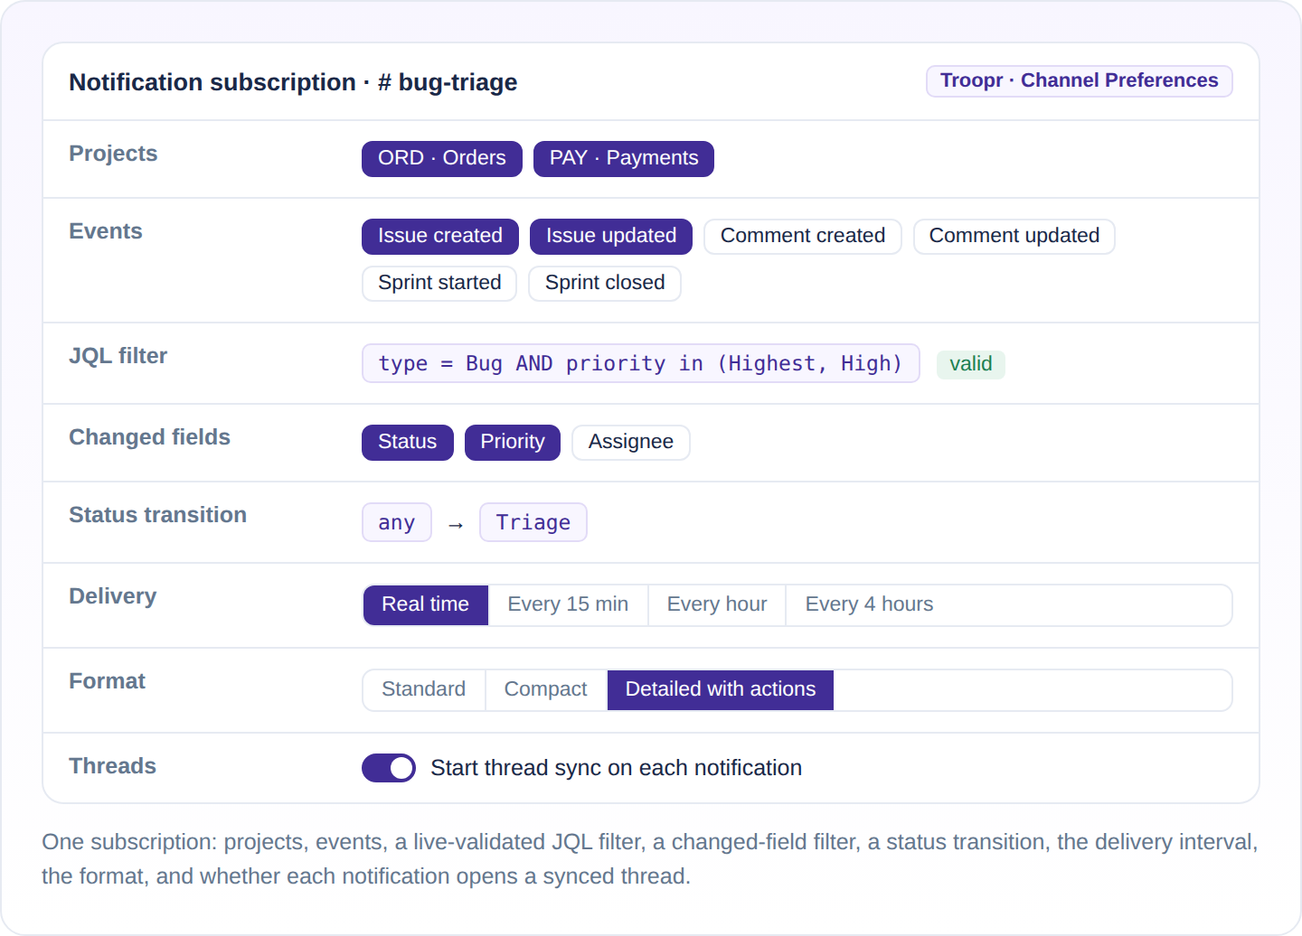Deselect the Issue created event
This screenshot has height=936, width=1302.
pos(439,237)
